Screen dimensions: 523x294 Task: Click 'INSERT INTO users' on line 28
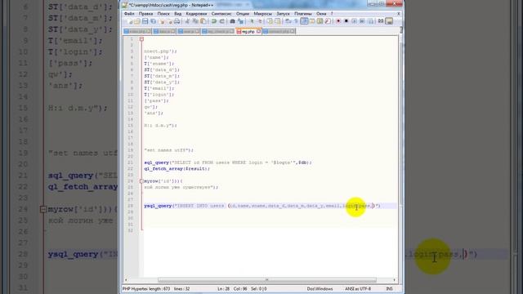pyautogui.click(x=200, y=206)
